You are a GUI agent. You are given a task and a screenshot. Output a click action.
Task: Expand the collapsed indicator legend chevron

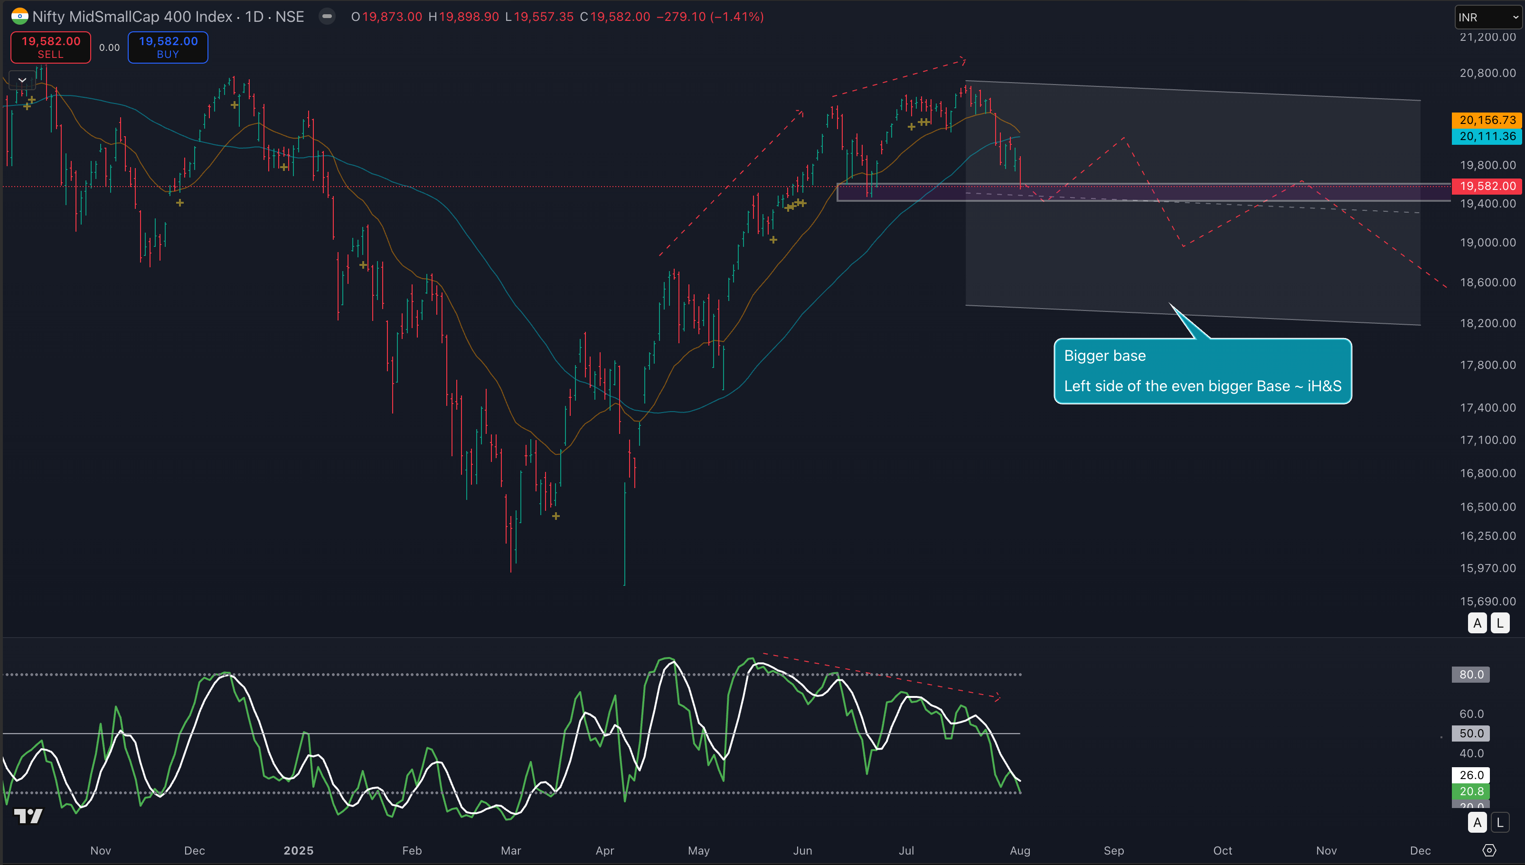click(23, 80)
